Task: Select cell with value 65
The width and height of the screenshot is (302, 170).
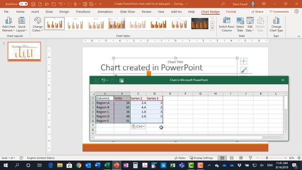Action: click(x=122, y=107)
